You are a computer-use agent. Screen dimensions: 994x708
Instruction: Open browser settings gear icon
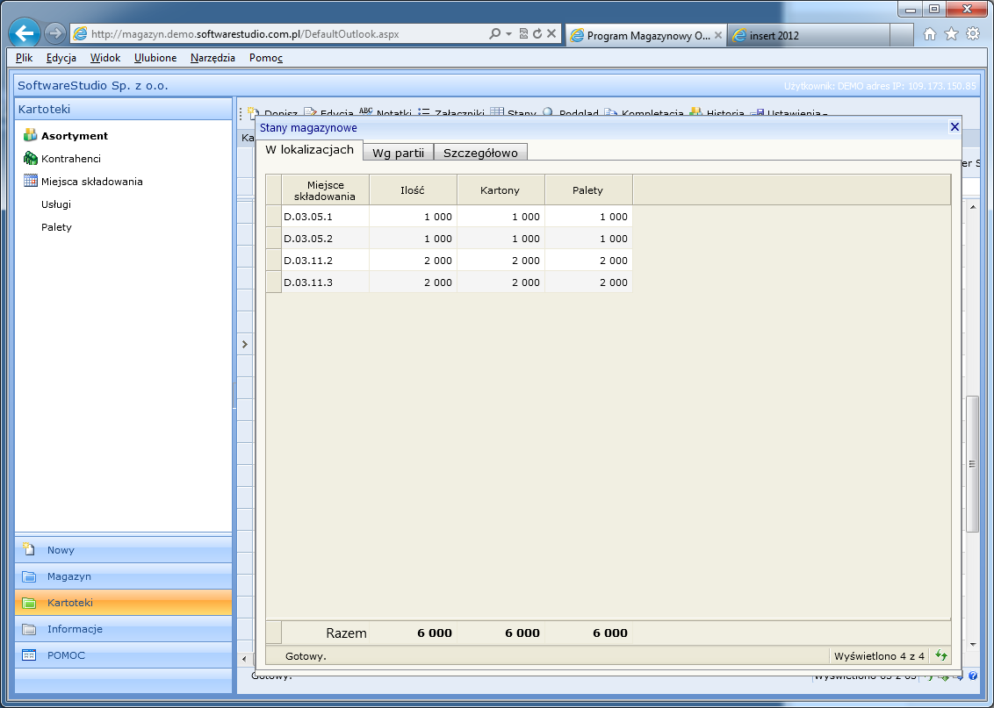click(972, 34)
